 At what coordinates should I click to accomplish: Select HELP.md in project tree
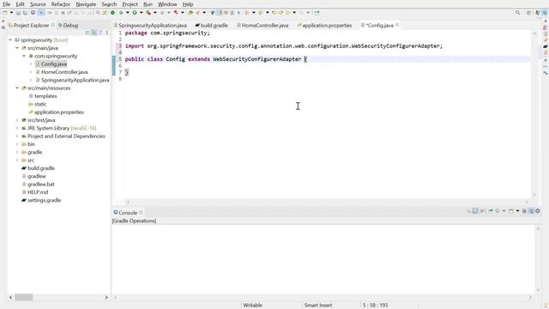coord(38,192)
